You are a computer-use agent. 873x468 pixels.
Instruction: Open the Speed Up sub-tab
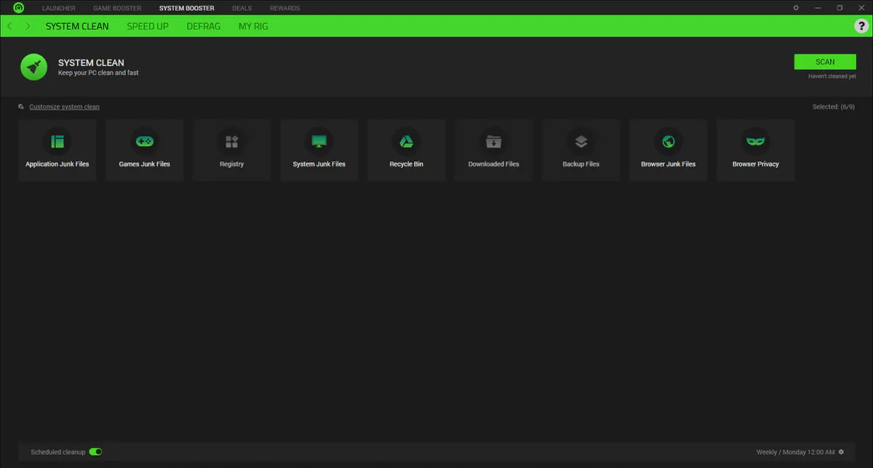[x=148, y=26]
